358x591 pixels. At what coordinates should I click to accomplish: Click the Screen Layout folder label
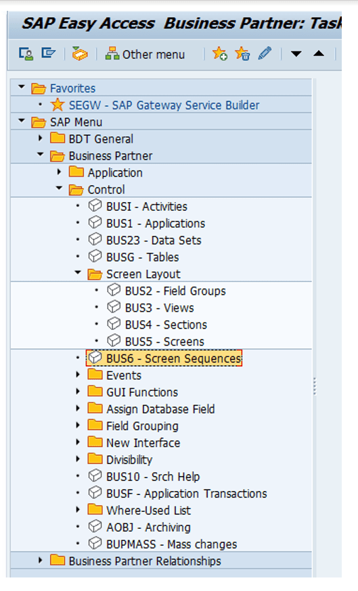143,274
